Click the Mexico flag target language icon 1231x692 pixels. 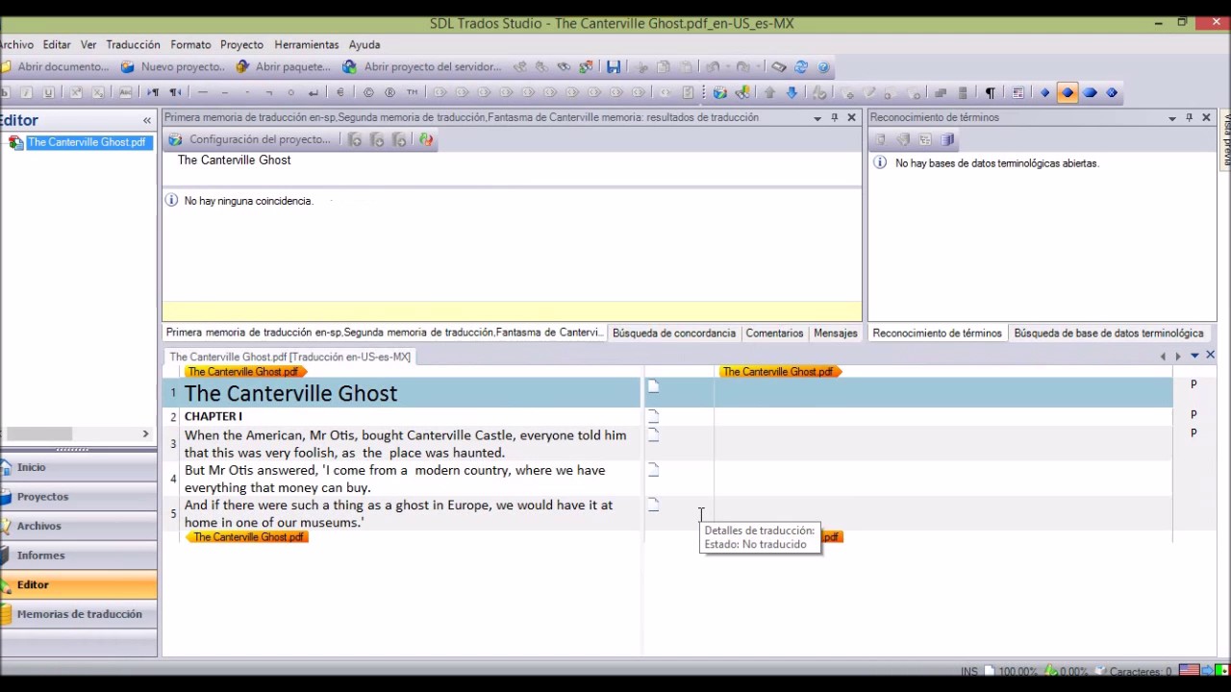[x=1224, y=671]
